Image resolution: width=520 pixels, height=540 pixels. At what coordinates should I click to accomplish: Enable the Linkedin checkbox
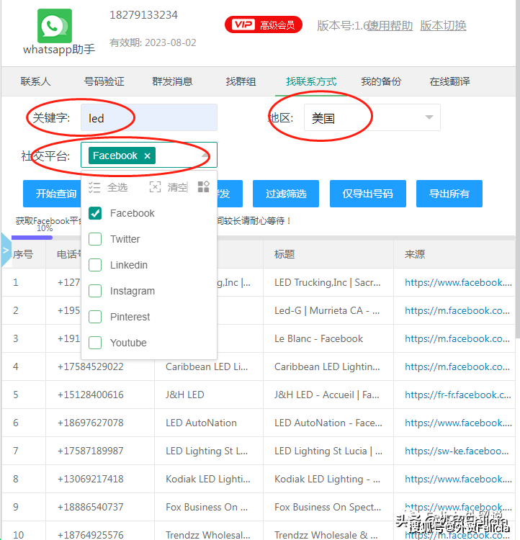tap(95, 265)
